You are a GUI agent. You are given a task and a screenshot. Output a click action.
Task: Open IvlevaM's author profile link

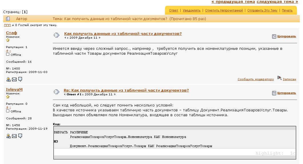pos(14,89)
